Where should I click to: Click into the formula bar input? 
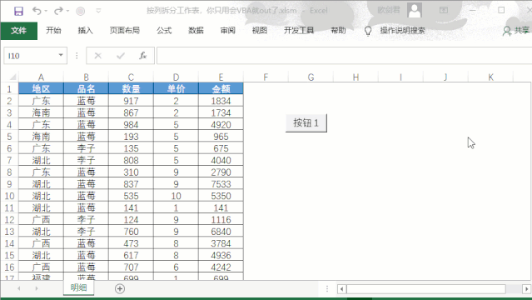344,56
